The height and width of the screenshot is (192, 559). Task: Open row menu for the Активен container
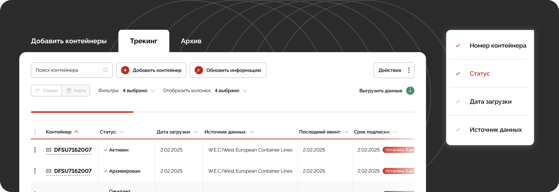coord(35,150)
